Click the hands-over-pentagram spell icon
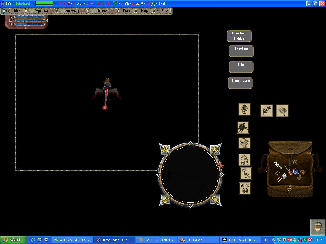The image size is (326, 244). point(245,188)
